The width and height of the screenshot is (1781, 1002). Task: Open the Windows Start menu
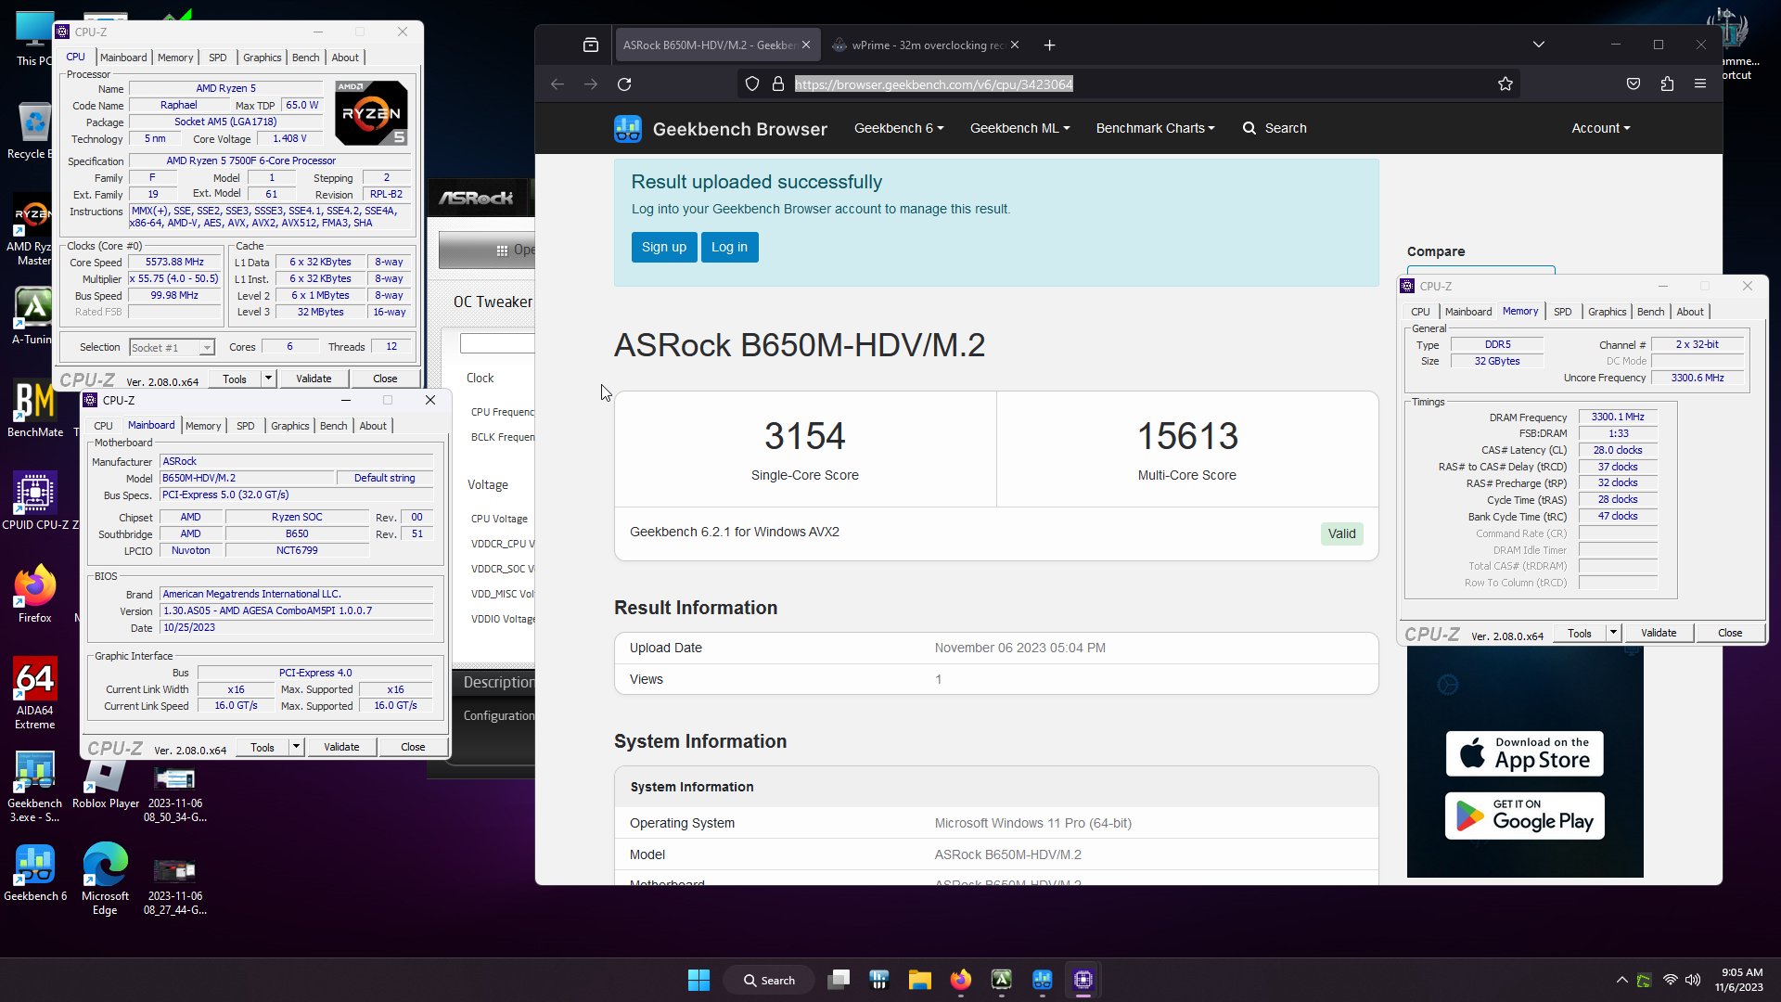point(698,980)
